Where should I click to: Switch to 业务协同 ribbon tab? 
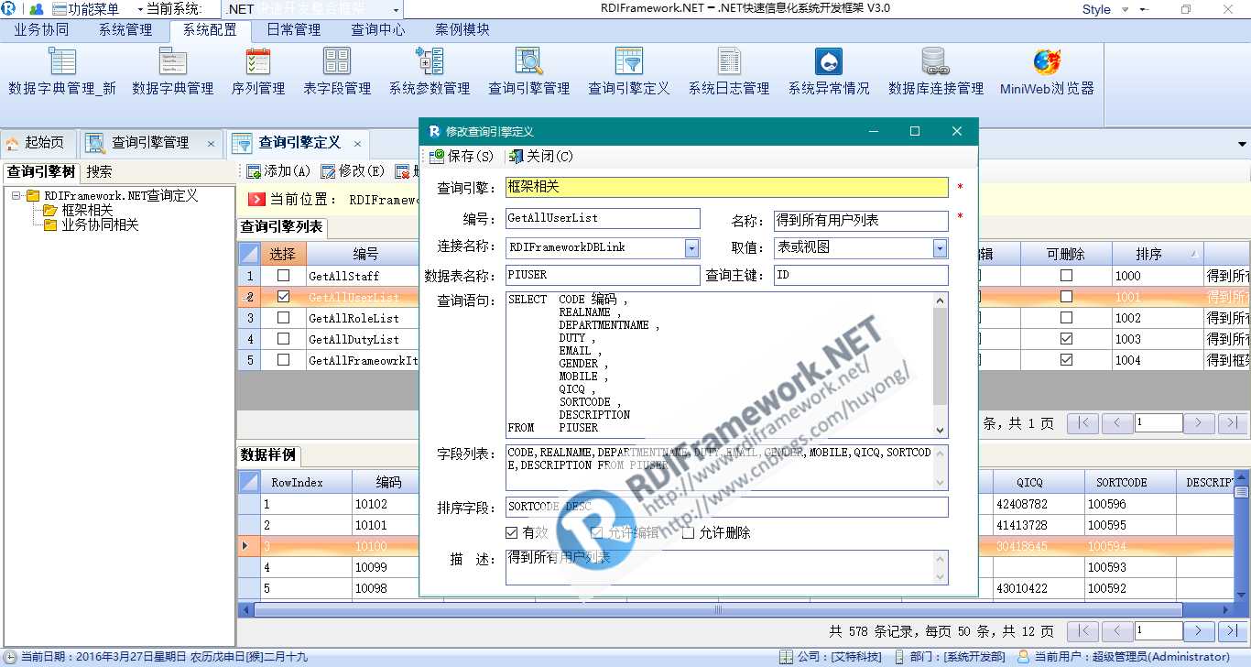pos(41,29)
